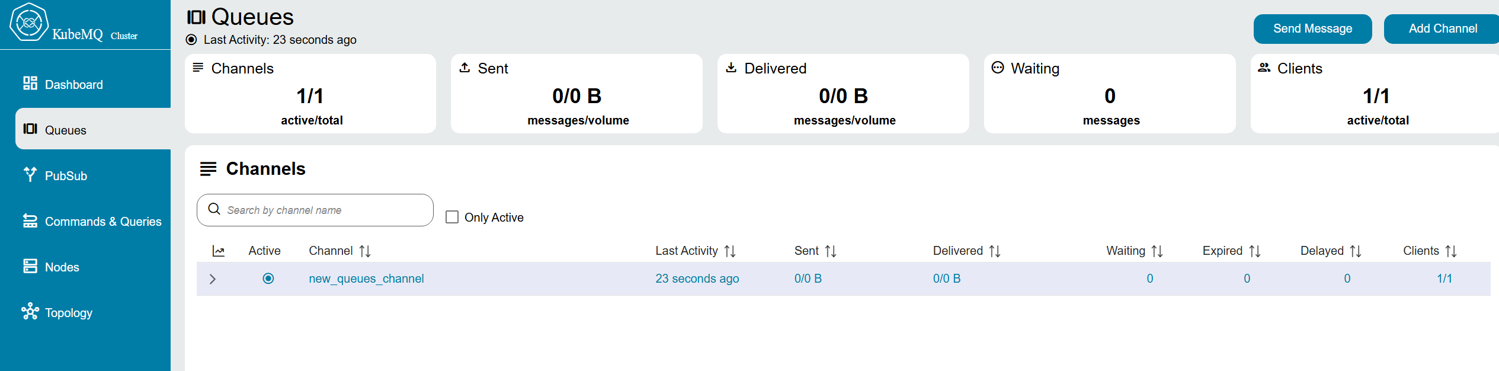
Task: Open the Queues menu item
Action: (65, 130)
